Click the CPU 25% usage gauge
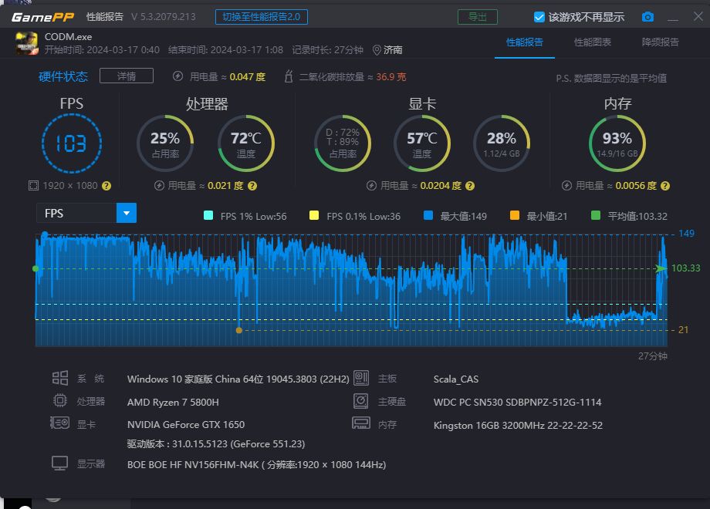710x509 pixels. tap(165, 143)
